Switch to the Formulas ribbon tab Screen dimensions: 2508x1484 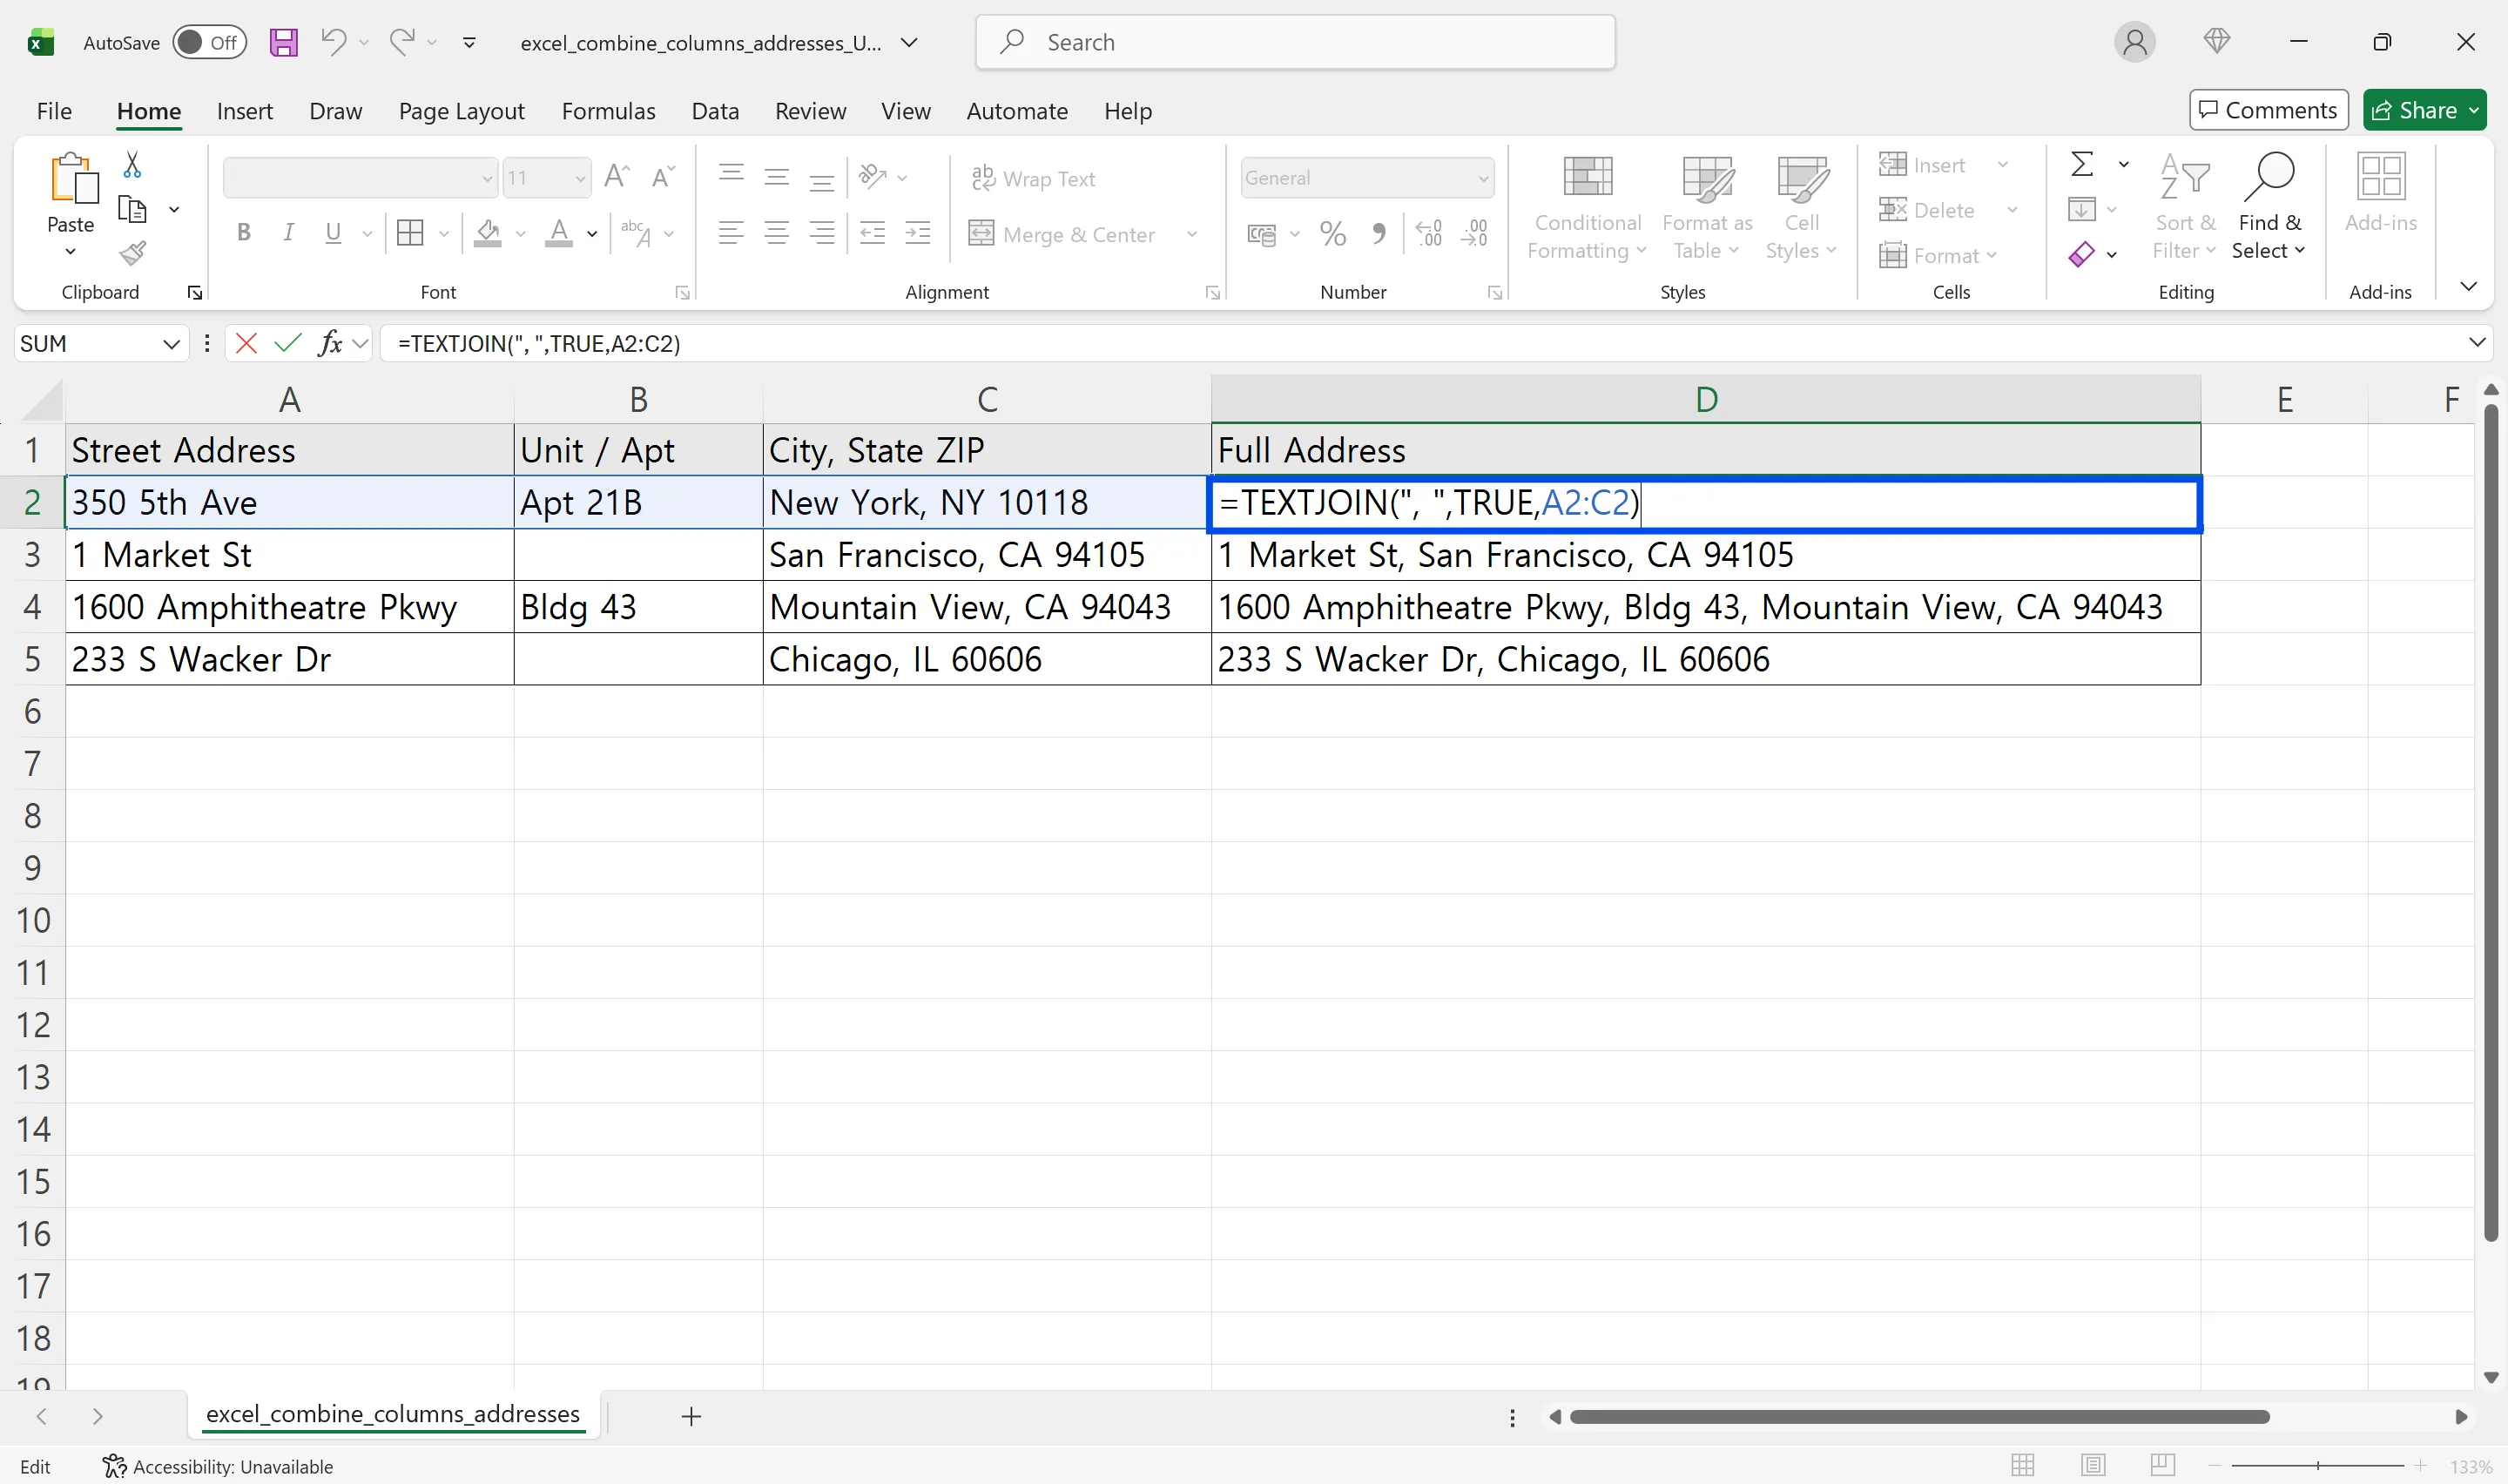coord(608,111)
